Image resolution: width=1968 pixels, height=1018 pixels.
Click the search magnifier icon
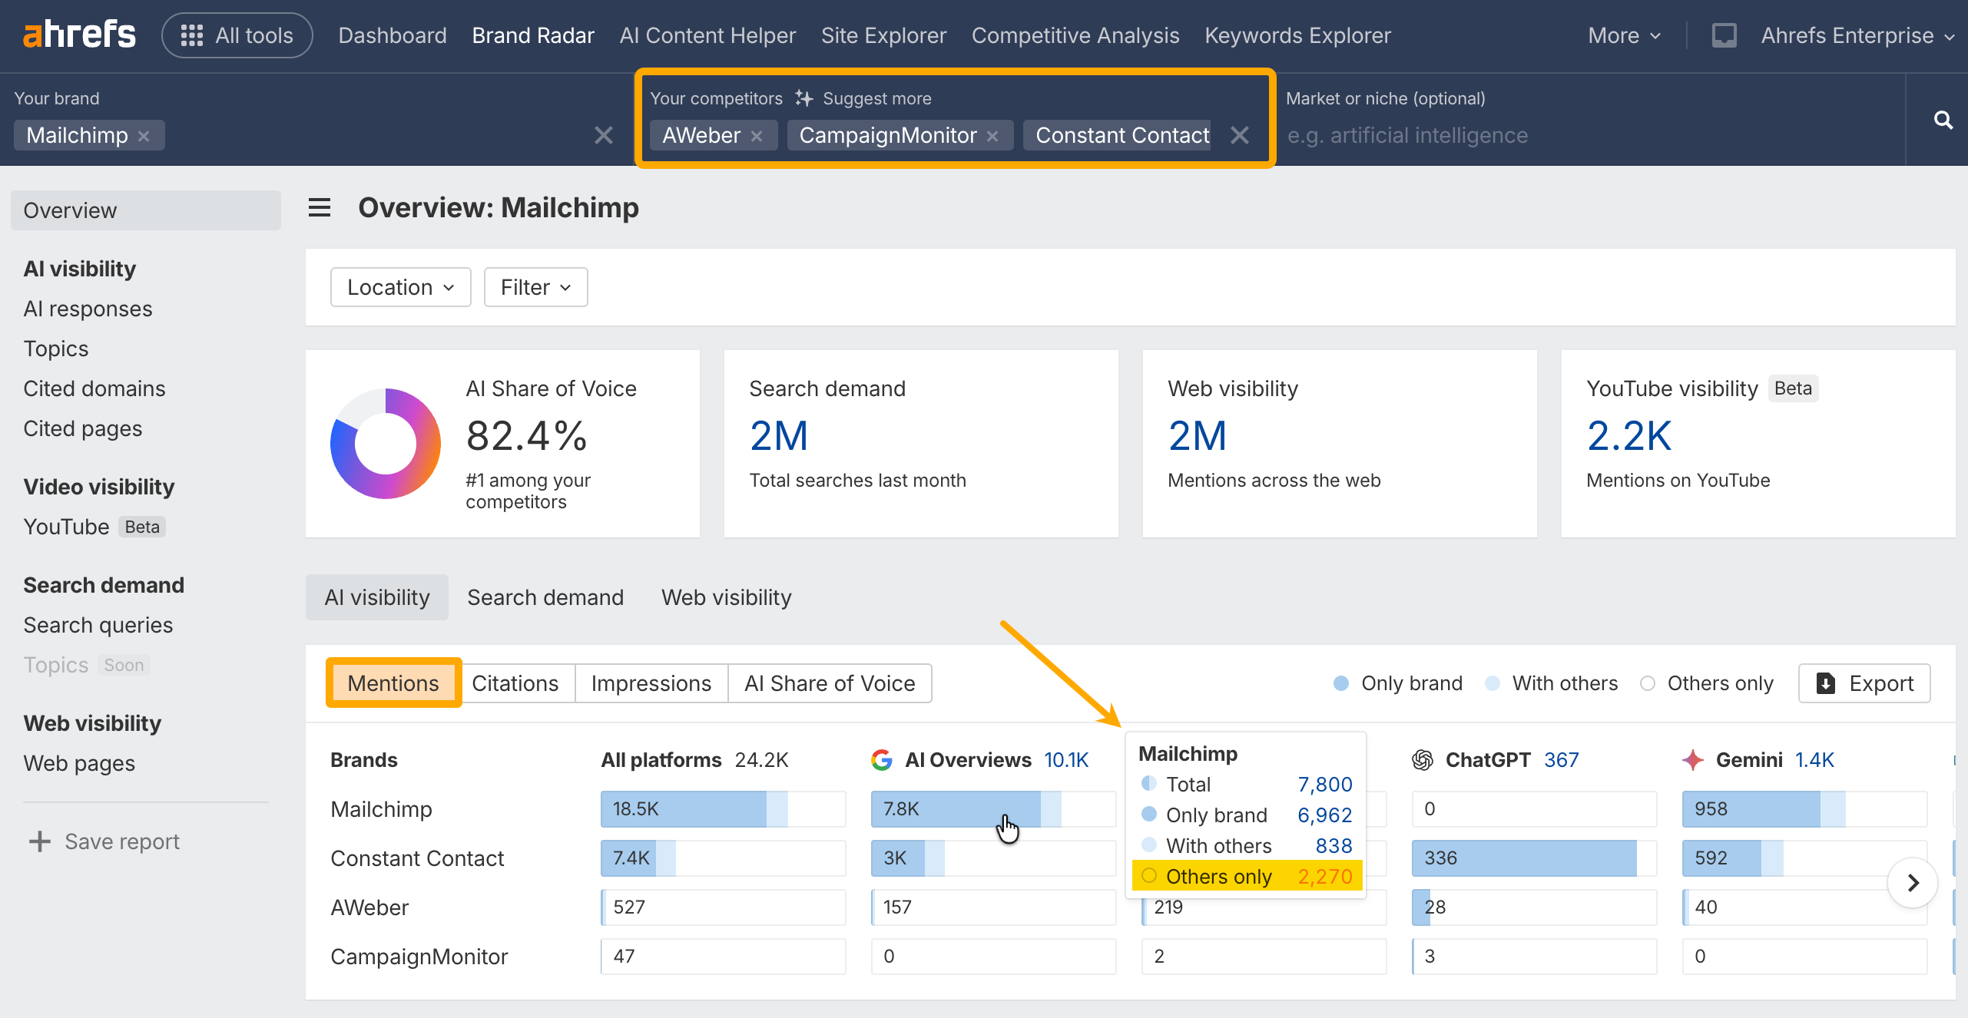pyautogui.click(x=1943, y=120)
